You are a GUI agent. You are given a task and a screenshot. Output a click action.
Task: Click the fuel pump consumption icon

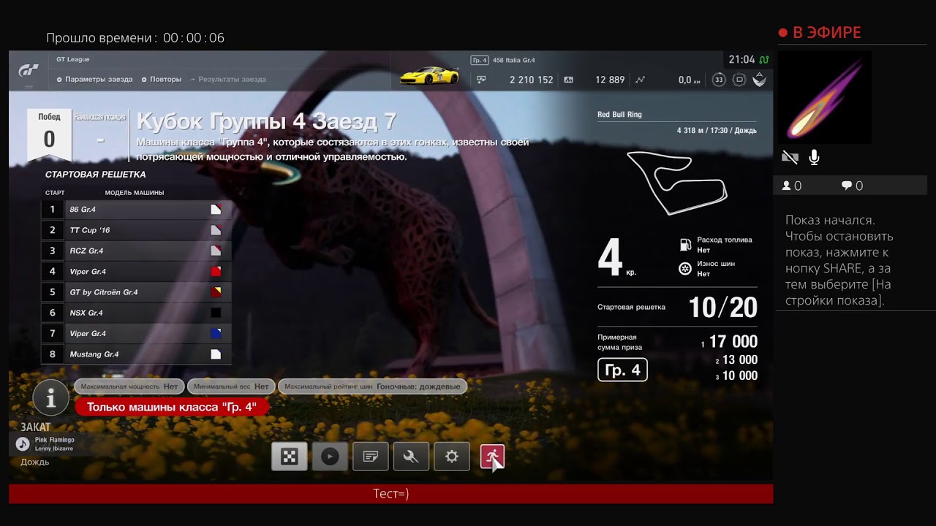(x=685, y=245)
